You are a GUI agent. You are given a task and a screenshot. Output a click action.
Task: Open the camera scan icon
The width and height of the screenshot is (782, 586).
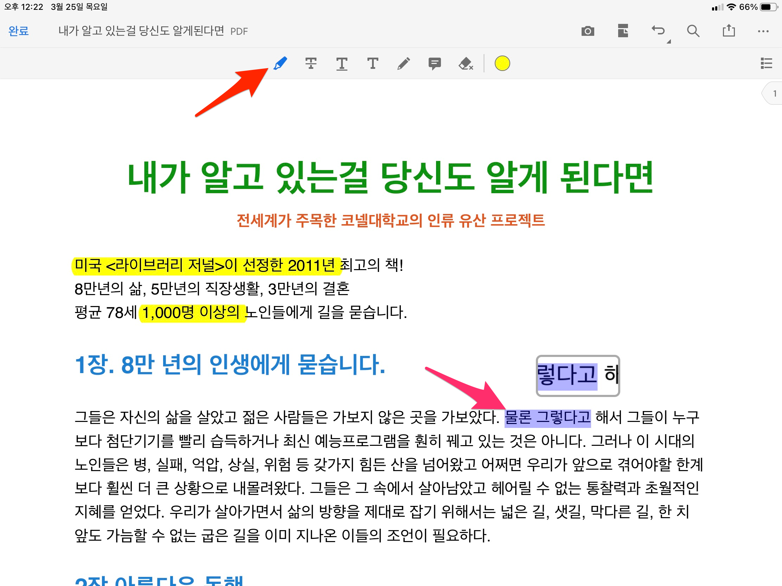pos(588,31)
